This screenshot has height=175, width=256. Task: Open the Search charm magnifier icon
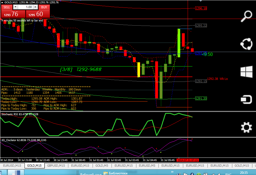pos(246,16)
